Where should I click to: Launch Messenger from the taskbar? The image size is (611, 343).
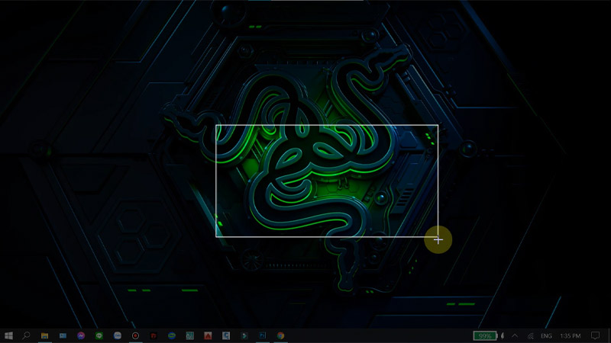81,335
